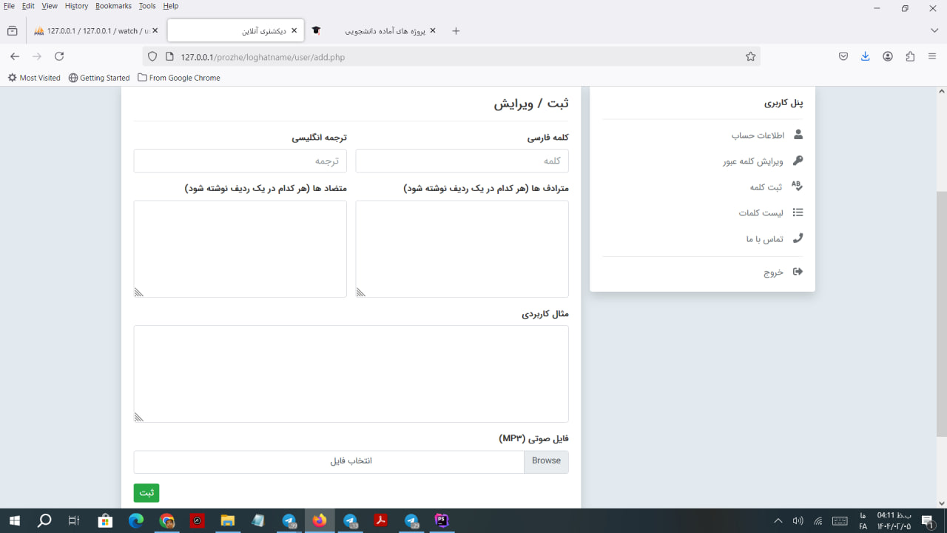Focus the ترجمه انگلیسی input field
This screenshot has height=533, width=947.
coord(240,161)
